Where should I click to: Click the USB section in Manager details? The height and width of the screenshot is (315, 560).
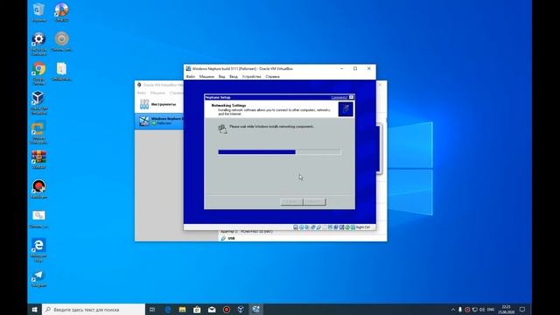click(231, 238)
